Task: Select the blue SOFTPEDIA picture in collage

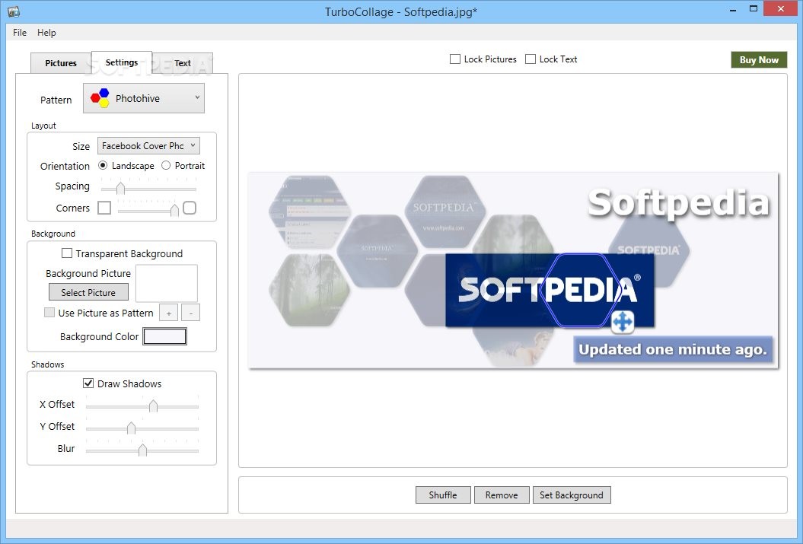Action: click(x=550, y=290)
